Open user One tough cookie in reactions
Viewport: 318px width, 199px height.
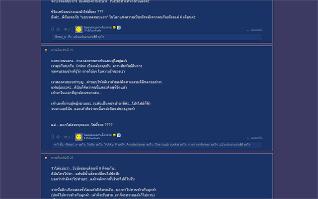pyautogui.click(x=167, y=145)
